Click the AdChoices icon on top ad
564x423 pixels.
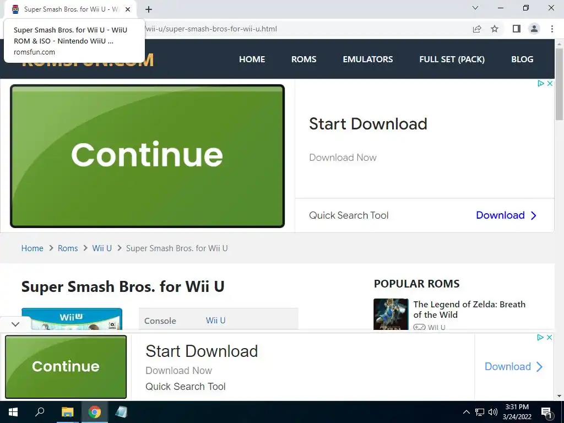pos(541,84)
